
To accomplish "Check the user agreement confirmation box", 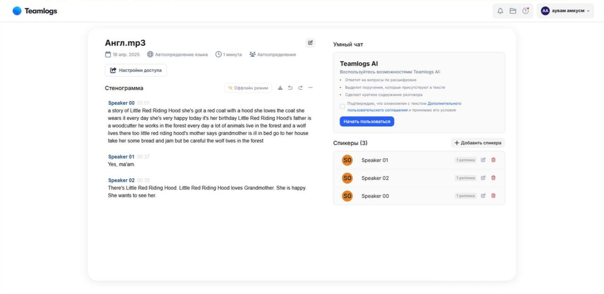I will point(342,107).
